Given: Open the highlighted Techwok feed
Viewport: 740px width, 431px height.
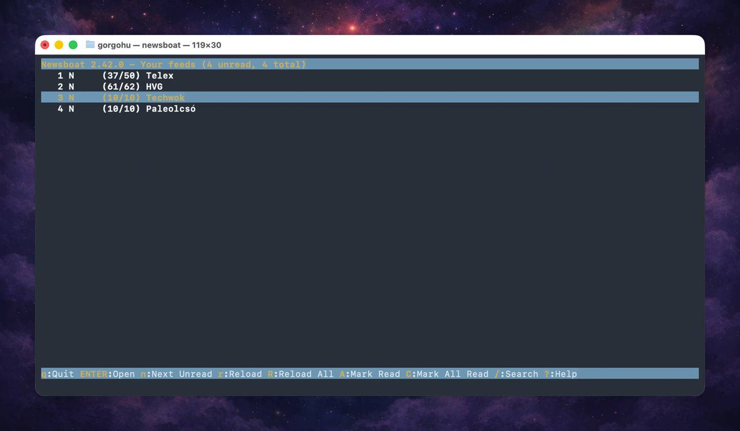Looking at the screenshot, I should pyautogui.click(x=370, y=98).
